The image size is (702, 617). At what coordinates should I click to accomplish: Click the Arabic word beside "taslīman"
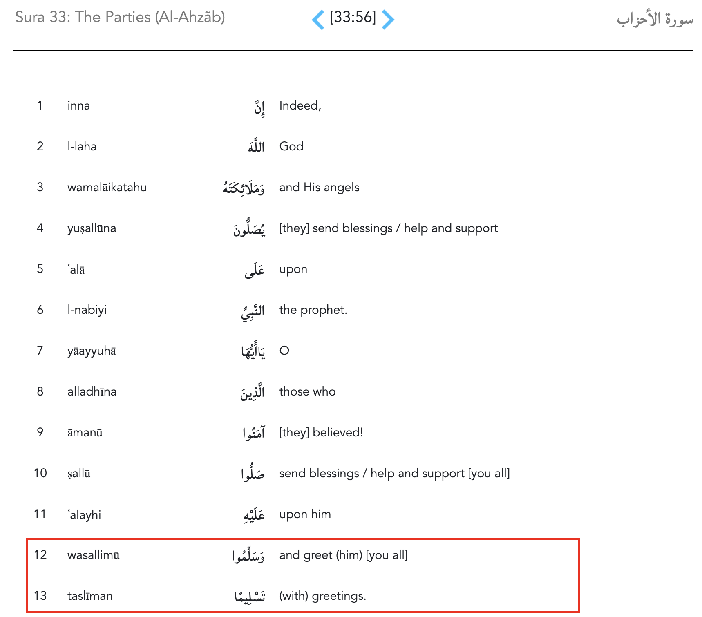pos(250,597)
